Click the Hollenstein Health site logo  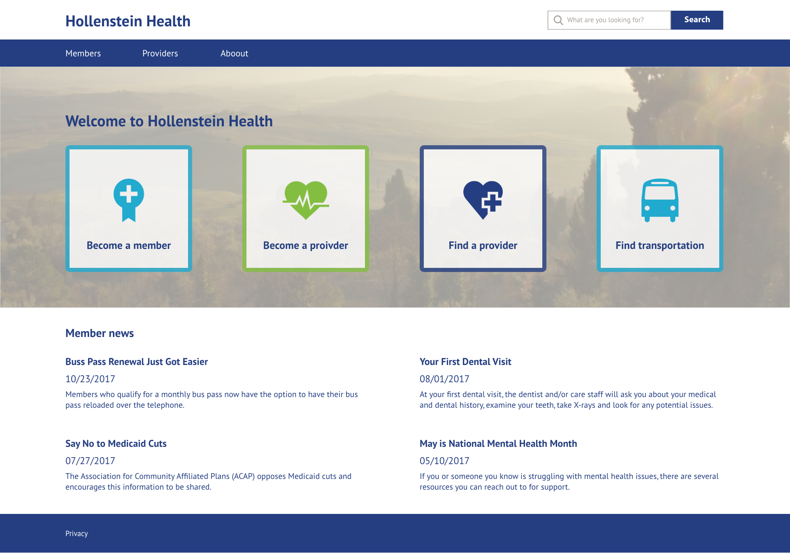click(x=128, y=21)
